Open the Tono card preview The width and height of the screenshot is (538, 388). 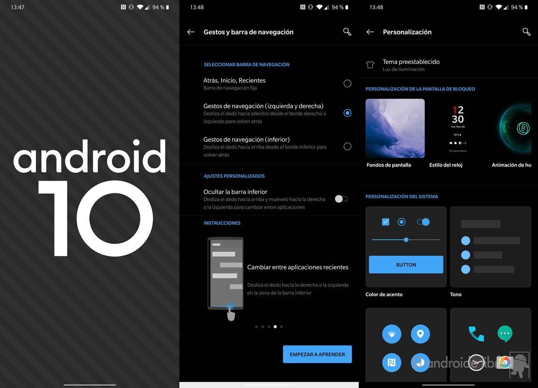click(x=490, y=247)
